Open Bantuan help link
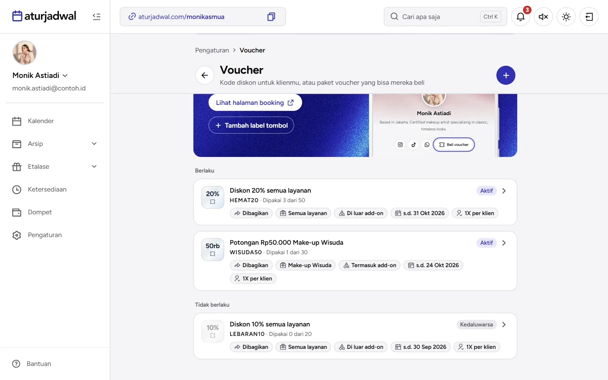 tap(32, 364)
